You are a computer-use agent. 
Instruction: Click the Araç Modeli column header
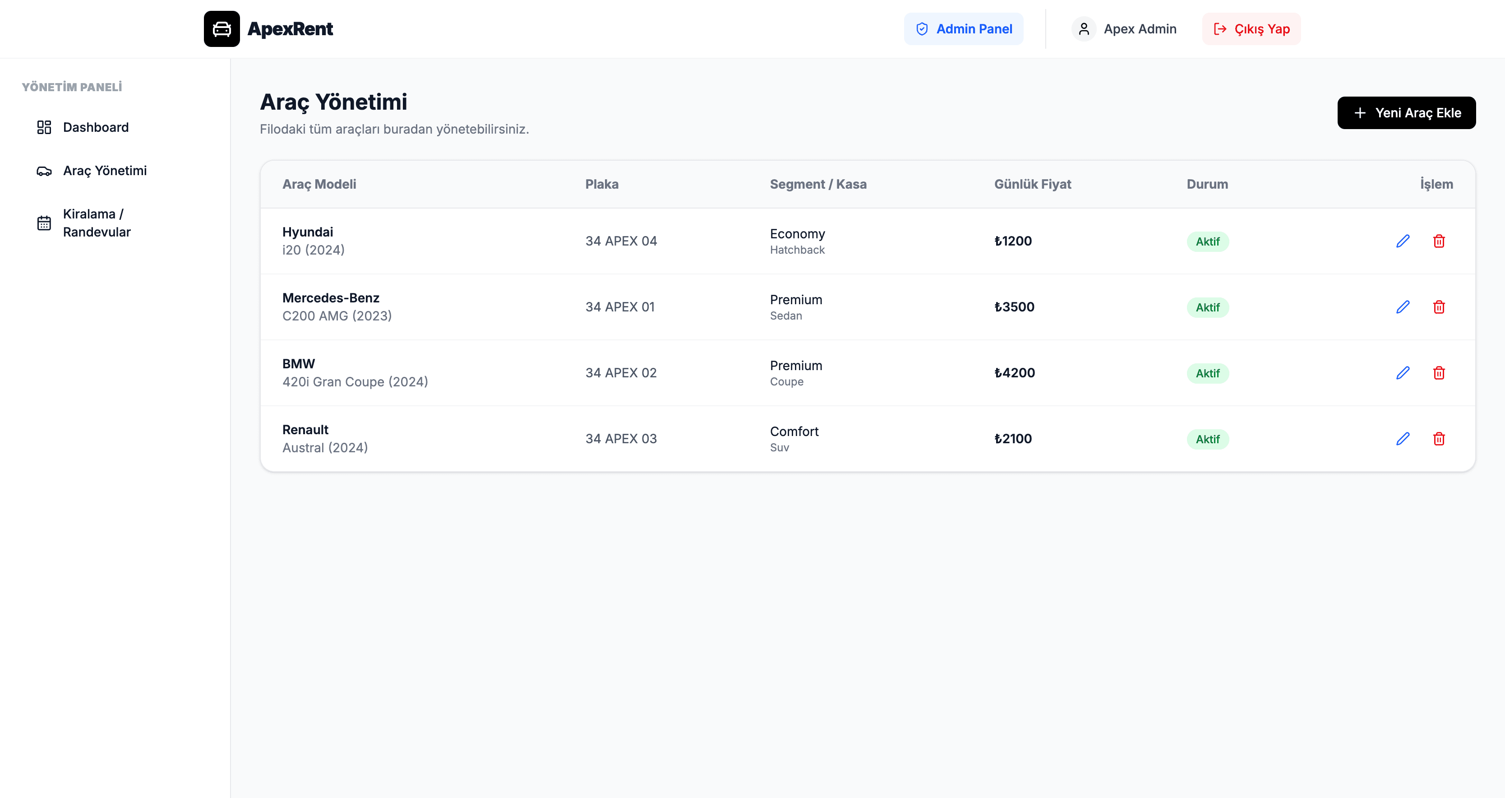click(x=319, y=184)
